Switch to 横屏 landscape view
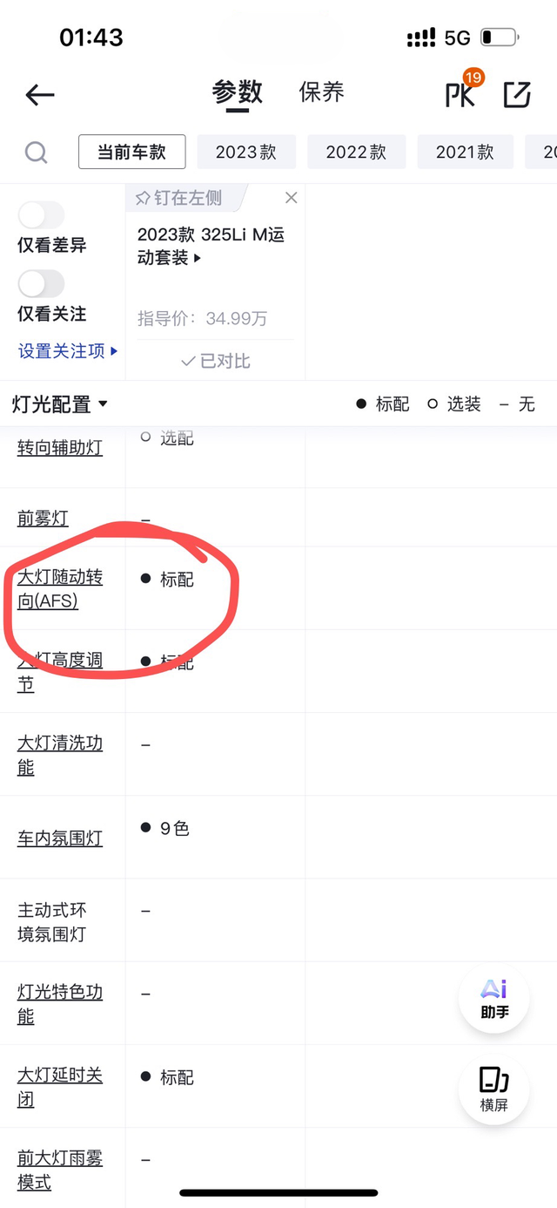557x1208 pixels. point(493,1089)
